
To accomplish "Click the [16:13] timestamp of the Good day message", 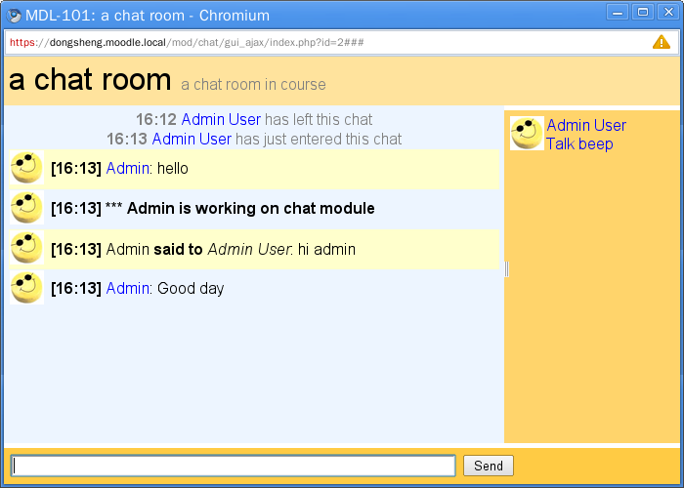I will (76, 288).
